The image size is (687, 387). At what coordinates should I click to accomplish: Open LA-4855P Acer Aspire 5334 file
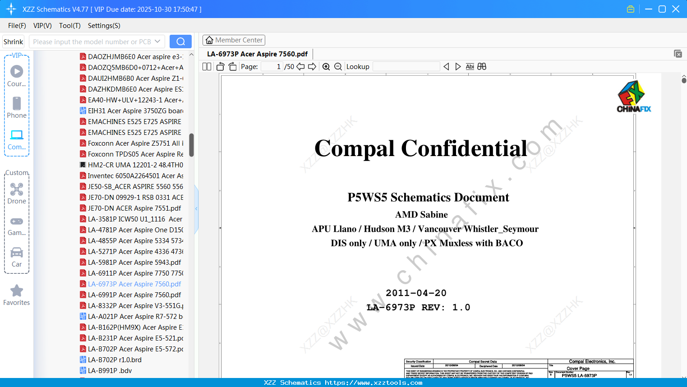click(132, 241)
